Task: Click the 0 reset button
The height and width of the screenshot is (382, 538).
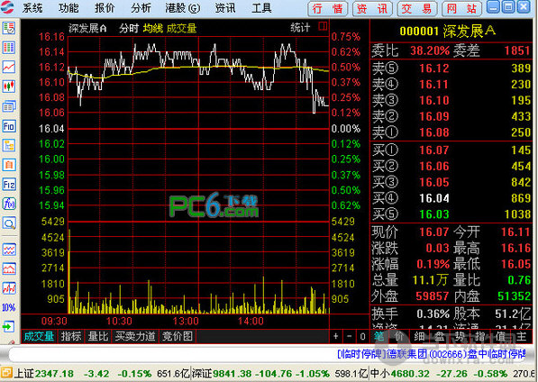Action: coord(362,336)
